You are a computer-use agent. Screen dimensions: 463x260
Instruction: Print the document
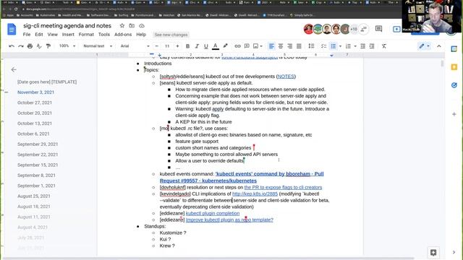[x=30, y=46]
